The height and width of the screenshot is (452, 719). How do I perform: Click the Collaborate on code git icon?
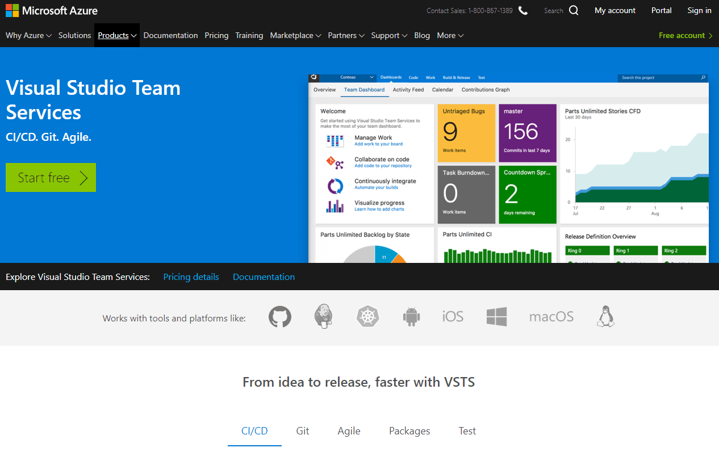pos(335,162)
